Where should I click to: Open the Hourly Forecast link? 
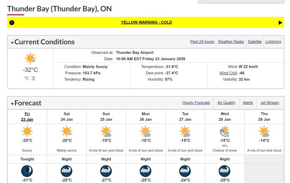(x=196, y=103)
